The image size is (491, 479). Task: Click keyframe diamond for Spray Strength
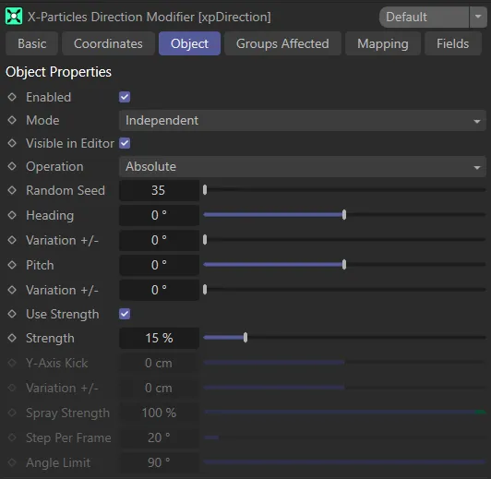click(x=12, y=413)
